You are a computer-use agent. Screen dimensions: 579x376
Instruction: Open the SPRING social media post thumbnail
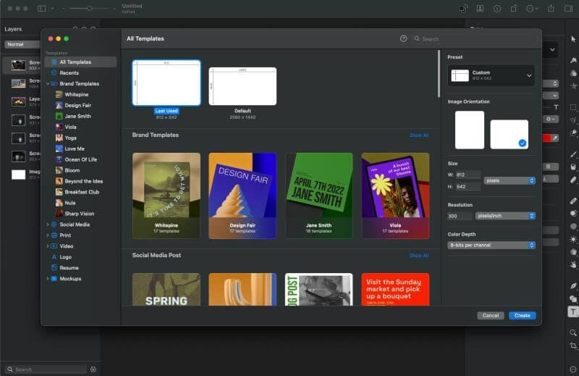tap(166, 290)
